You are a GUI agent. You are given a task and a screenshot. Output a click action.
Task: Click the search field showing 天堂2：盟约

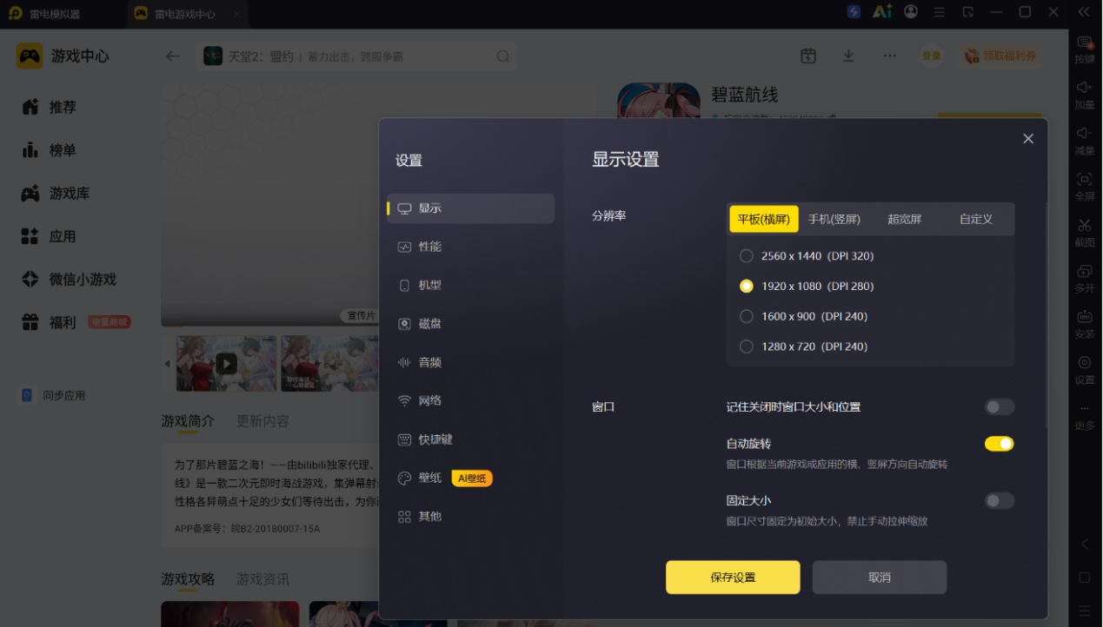coord(356,56)
